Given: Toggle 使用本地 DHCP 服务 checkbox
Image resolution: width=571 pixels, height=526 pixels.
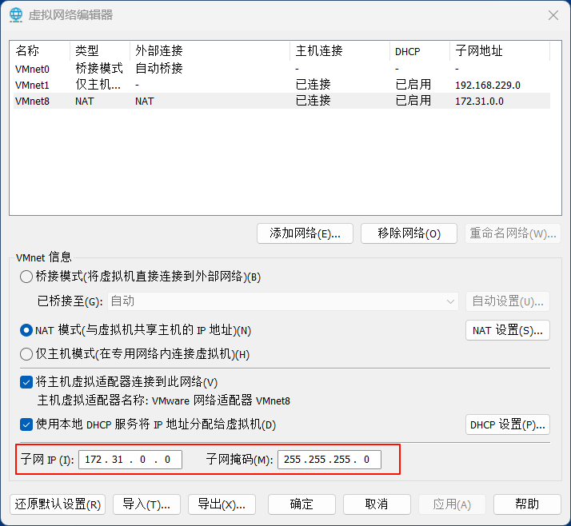Looking at the screenshot, I should click(x=26, y=424).
